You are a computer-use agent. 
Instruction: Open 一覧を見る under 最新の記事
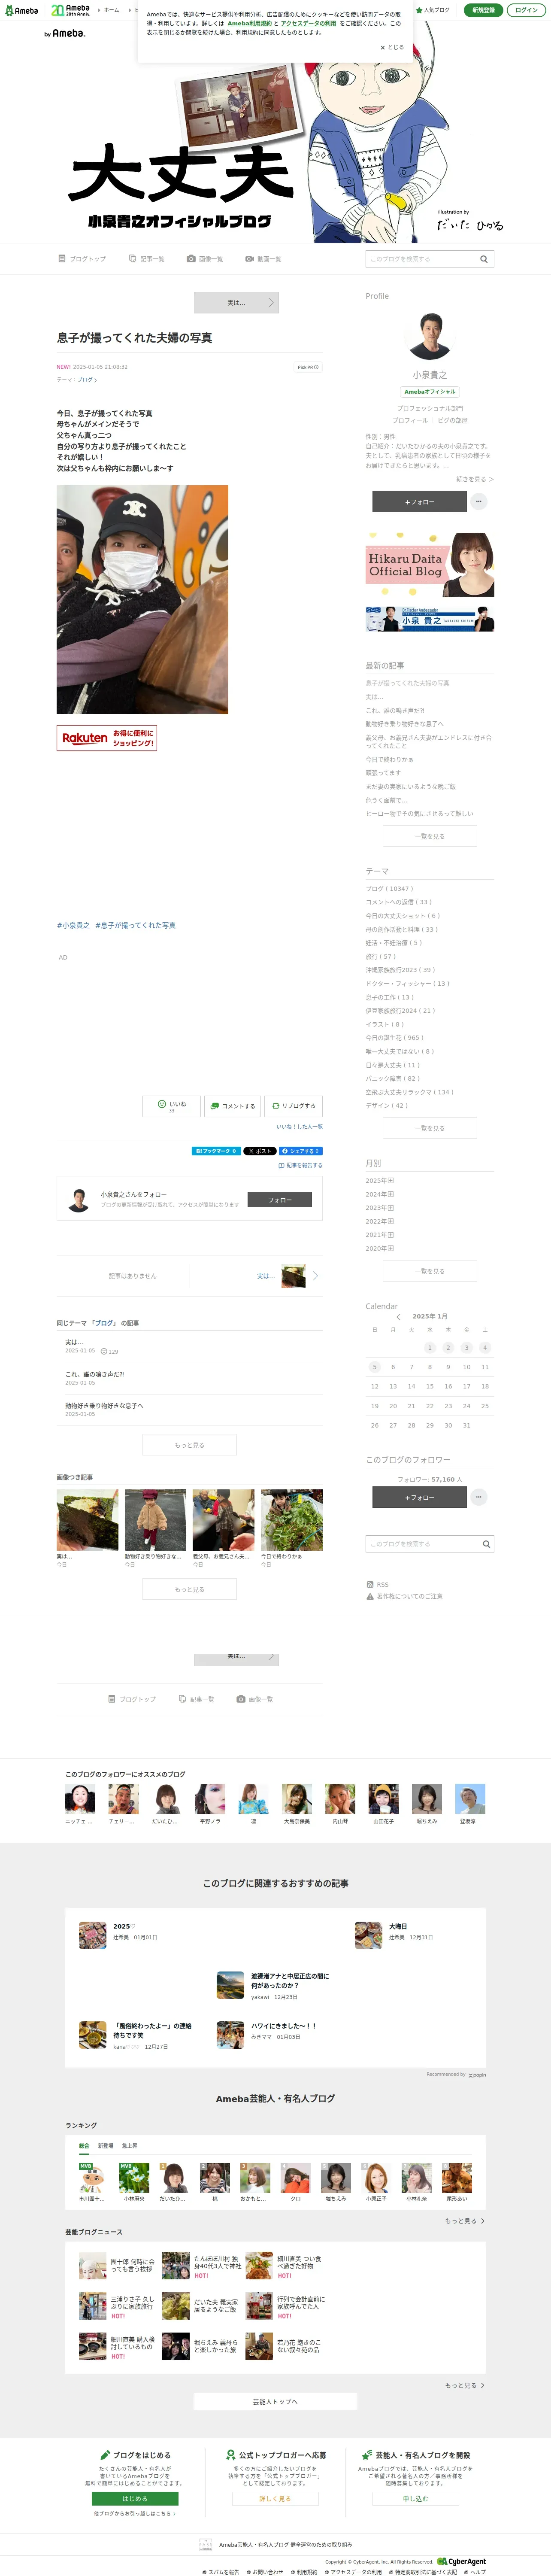point(430,836)
